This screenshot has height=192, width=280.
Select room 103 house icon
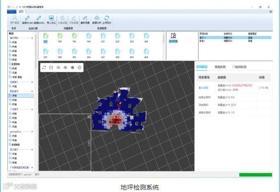[x=75, y=36]
